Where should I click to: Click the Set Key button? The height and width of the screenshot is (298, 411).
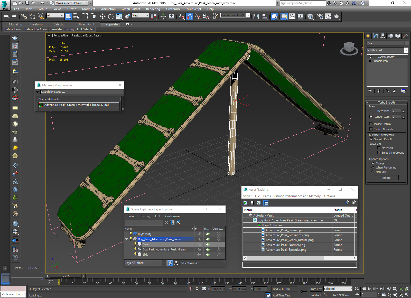(x=316, y=295)
